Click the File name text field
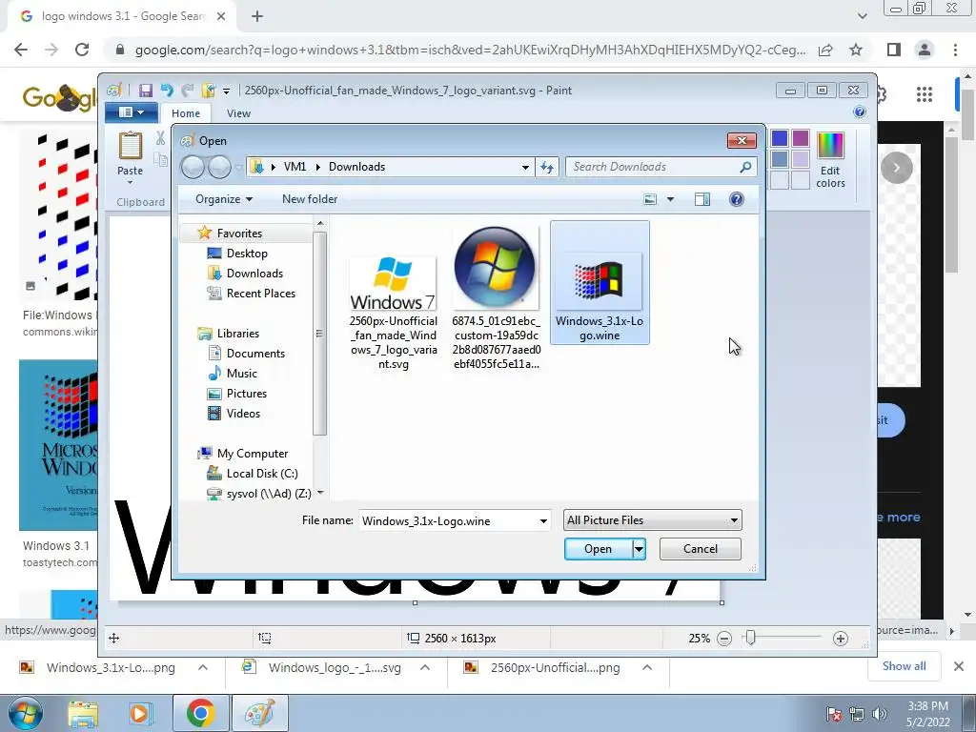The width and height of the screenshot is (976, 732). click(x=448, y=521)
